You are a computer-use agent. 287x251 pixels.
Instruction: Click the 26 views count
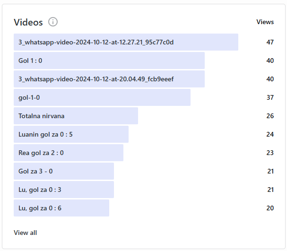(x=270, y=116)
